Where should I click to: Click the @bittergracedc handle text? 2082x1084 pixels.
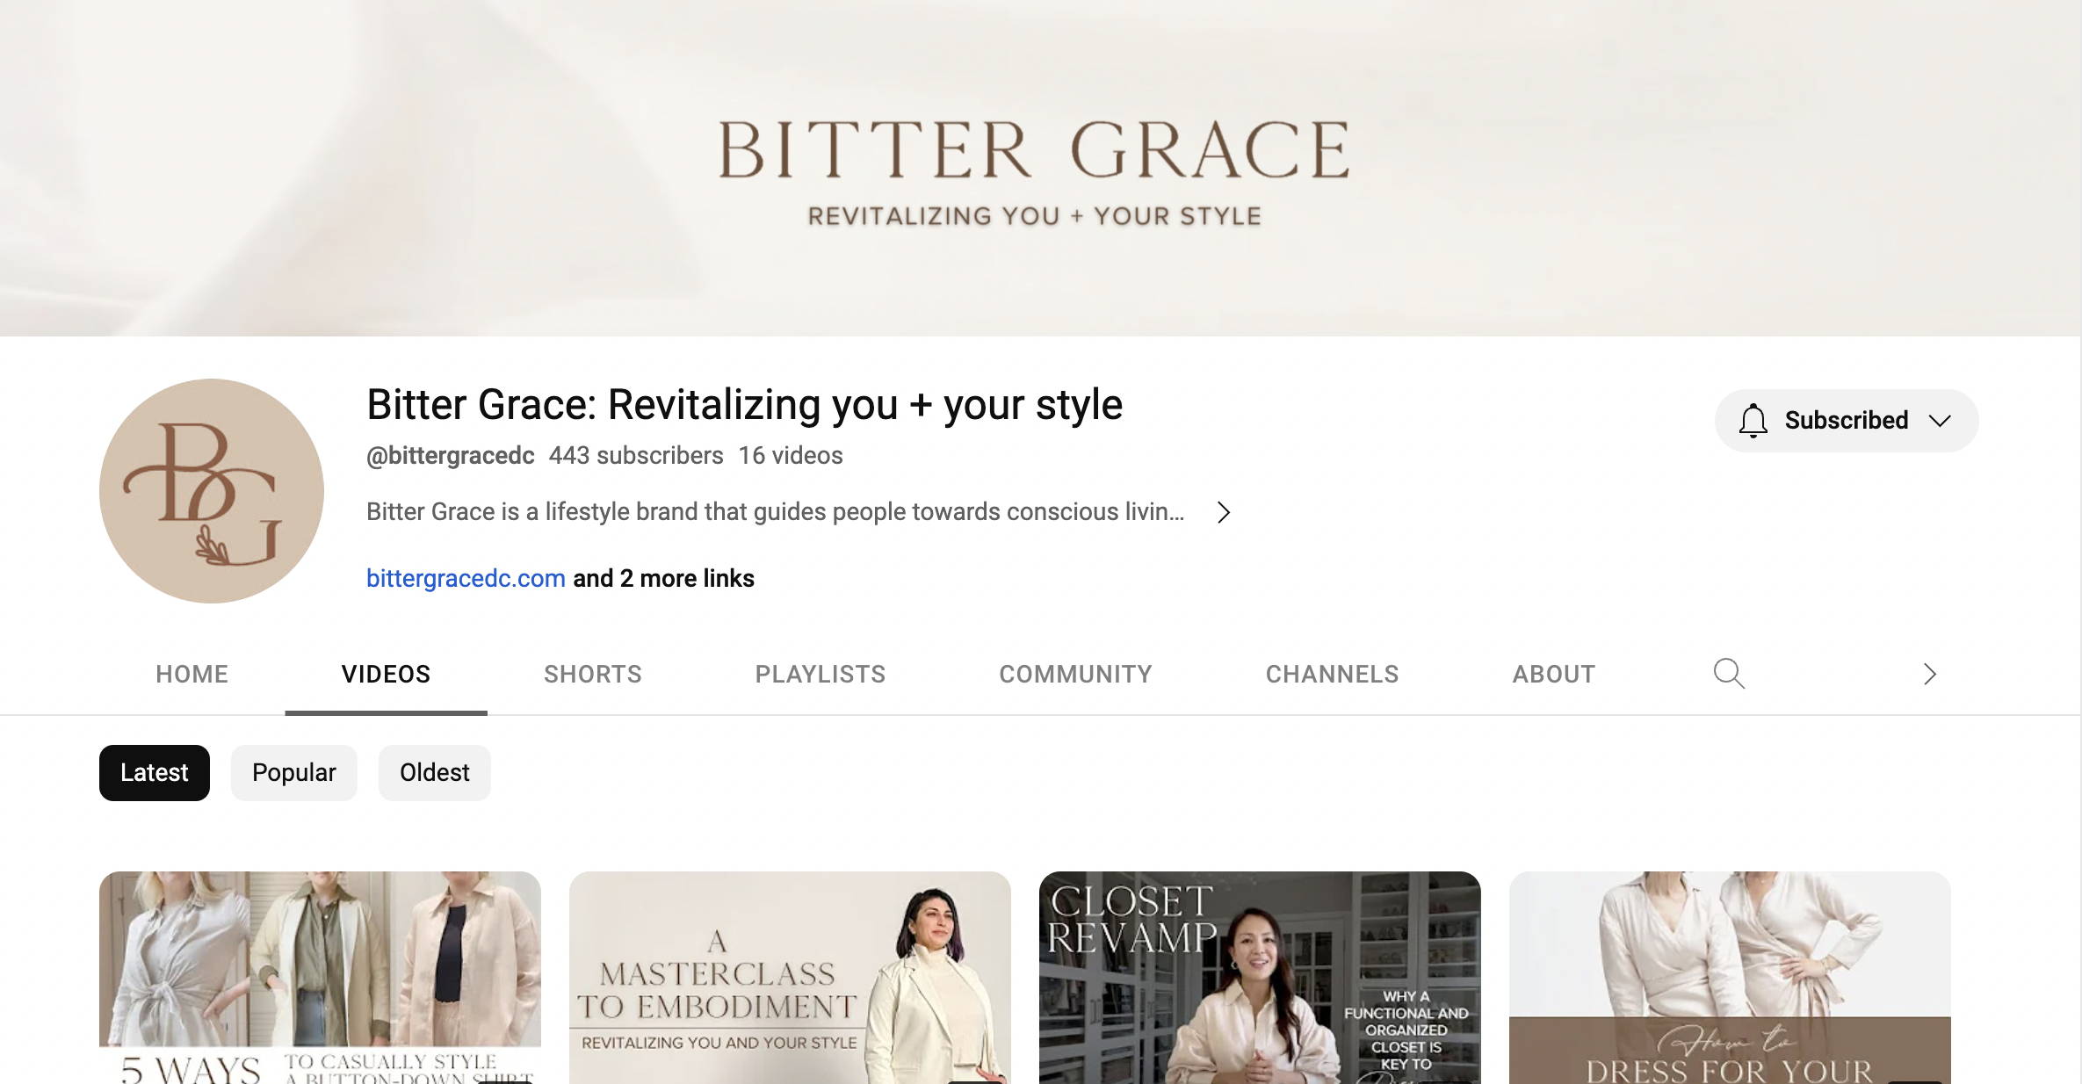click(x=451, y=456)
